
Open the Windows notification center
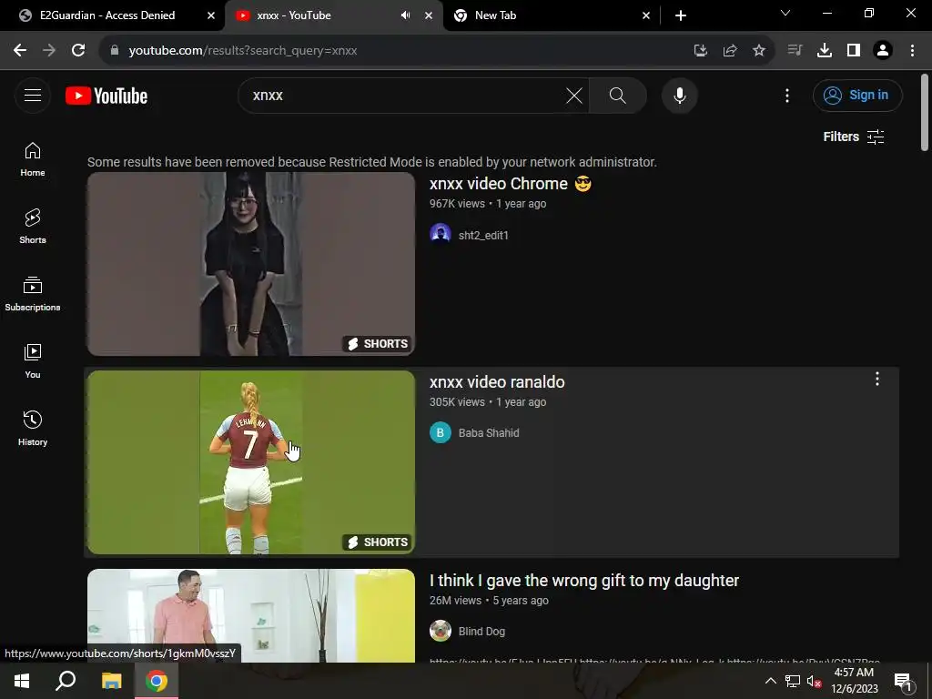pos(903,681)
